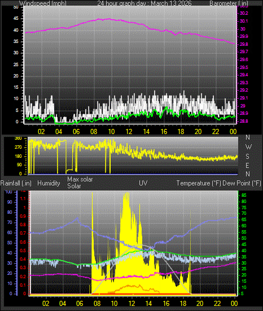Click hour label '22' under the windspeed graph
The height and width of the screenshot is (311, 263).
pos(216,132)
